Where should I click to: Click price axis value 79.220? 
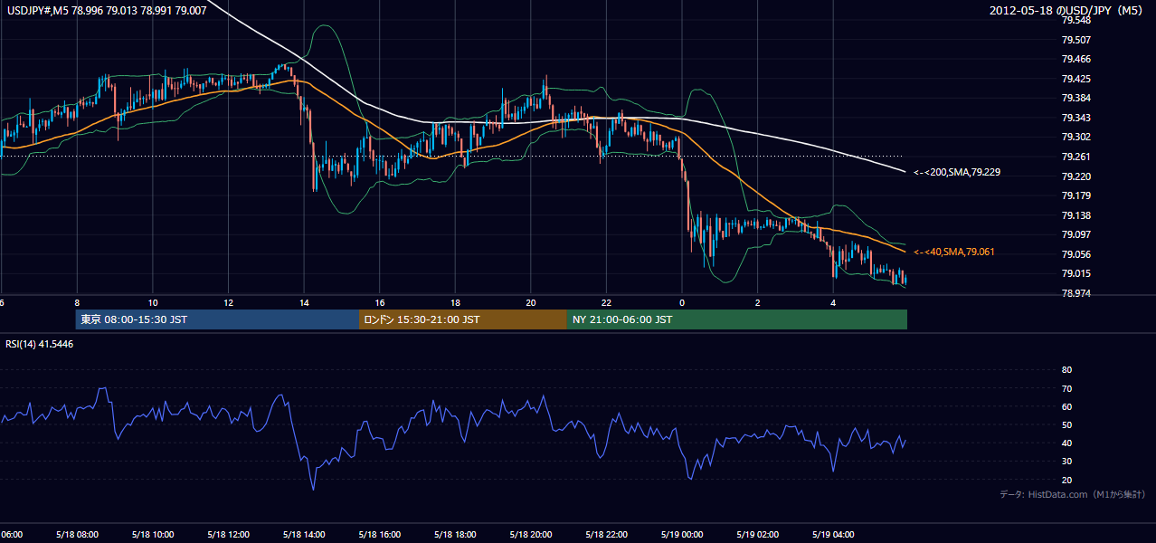tap(1075, 176)
